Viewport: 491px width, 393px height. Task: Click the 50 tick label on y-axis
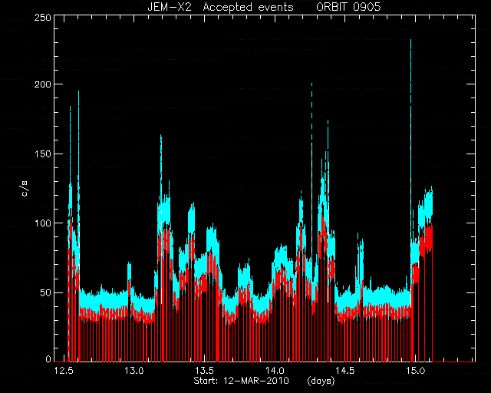44,292
